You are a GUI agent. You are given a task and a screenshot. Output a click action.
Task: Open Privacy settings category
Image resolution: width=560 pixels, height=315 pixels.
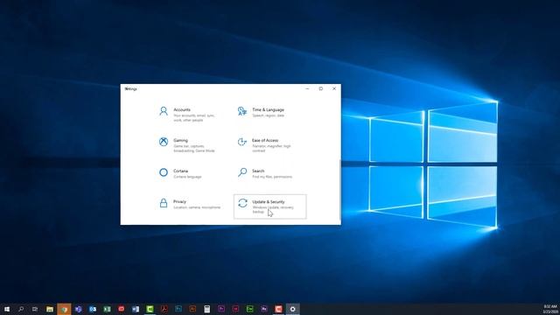(191, 204)
